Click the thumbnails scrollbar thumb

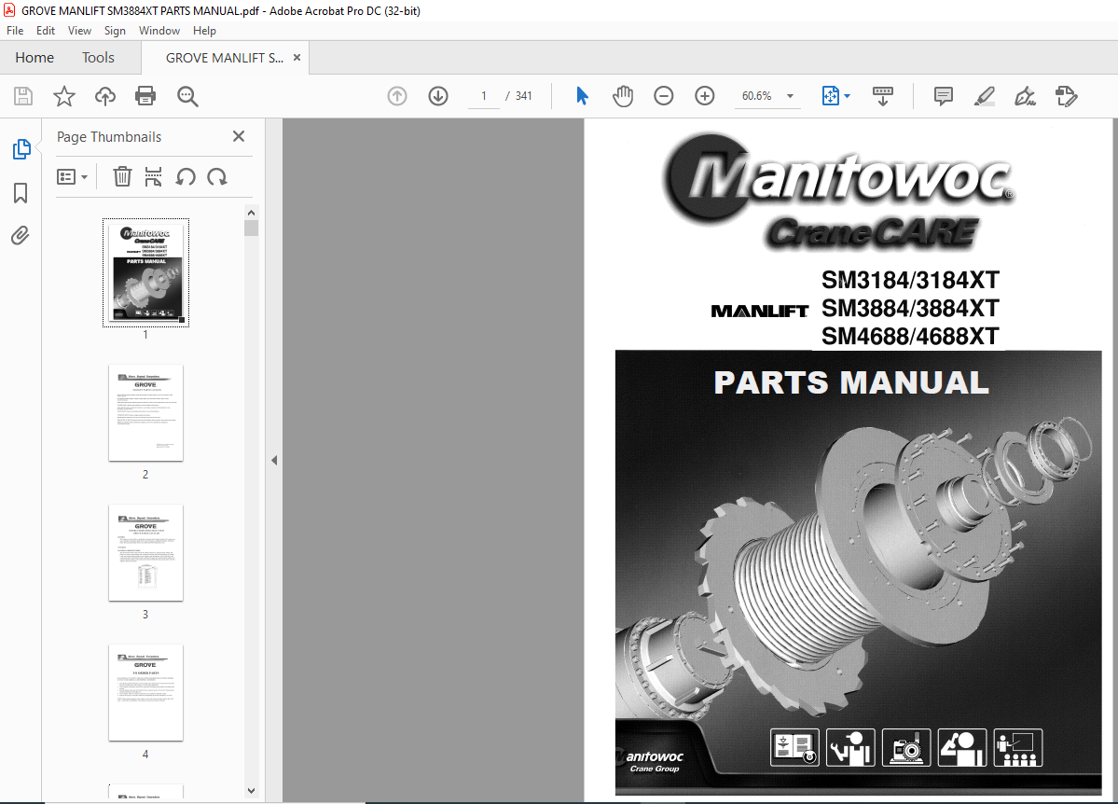click(x=251, y=228)
